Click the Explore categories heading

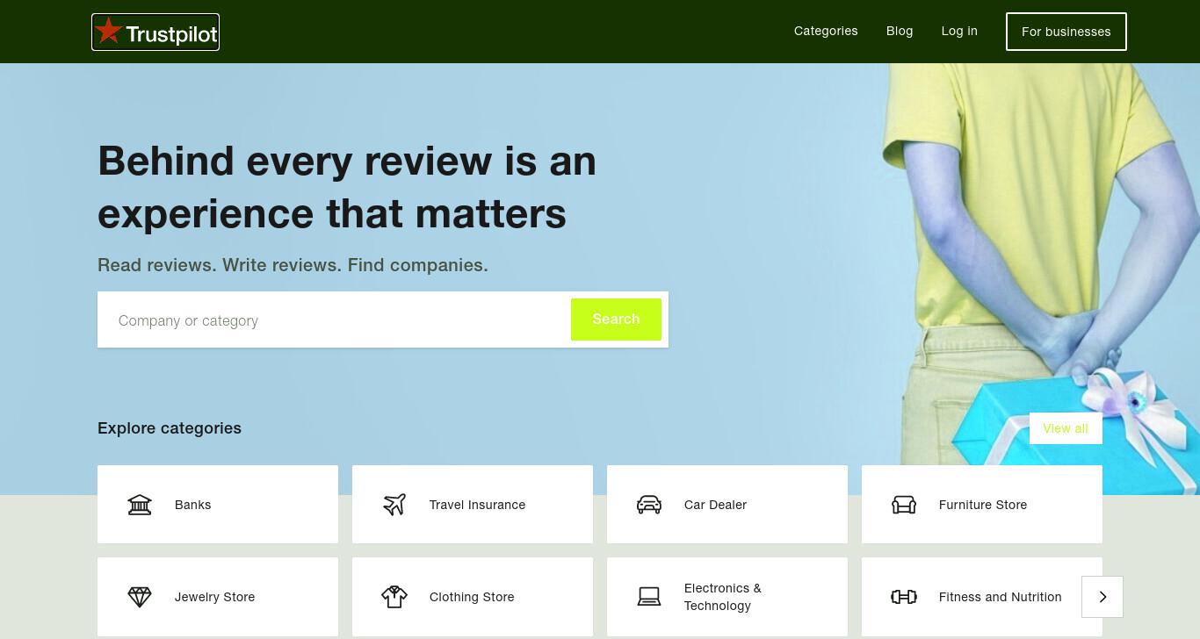170,428
